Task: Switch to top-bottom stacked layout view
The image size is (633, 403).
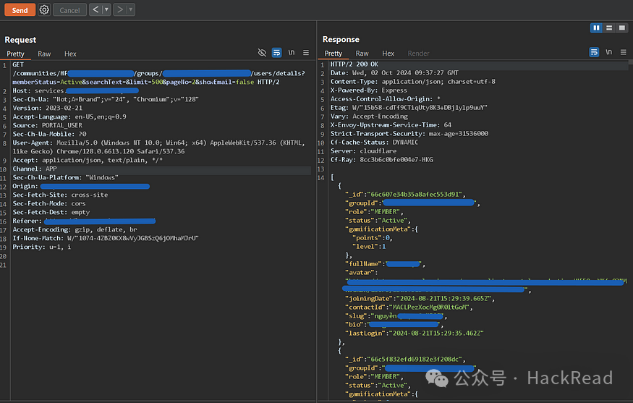Action: coord(610,27)
